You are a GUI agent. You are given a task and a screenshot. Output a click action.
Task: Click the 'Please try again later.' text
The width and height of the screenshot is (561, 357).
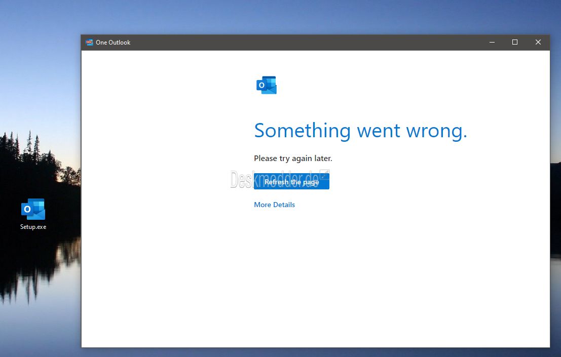tap(293, 158)
